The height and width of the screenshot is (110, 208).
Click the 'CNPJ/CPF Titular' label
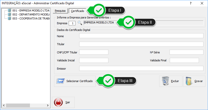pyautogui.click(x=67, y=52)
